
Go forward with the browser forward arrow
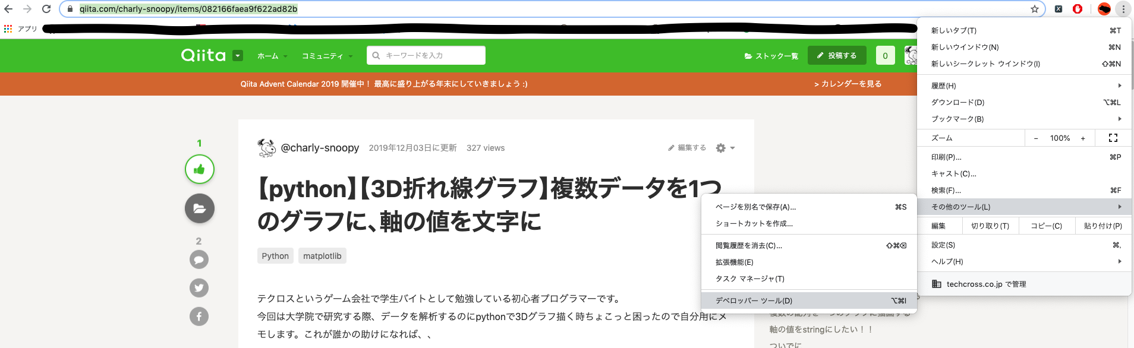click(27, 9)
